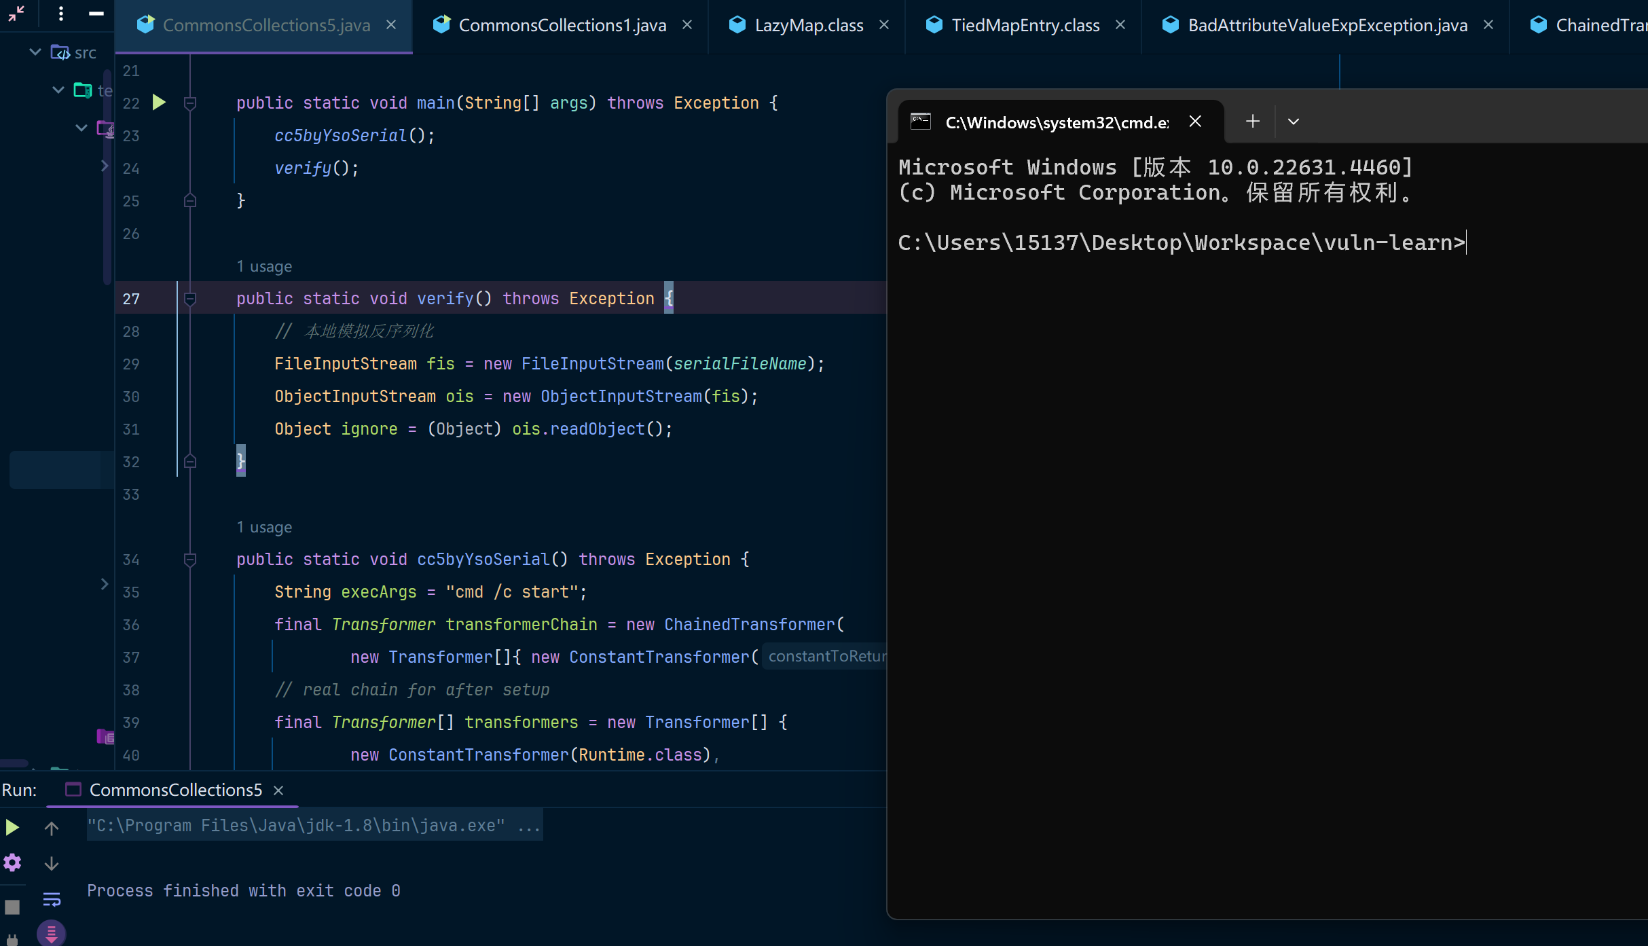Collapse the test folder node below src
This screenshot has height=946, width=1648.
tap(58, 90)
